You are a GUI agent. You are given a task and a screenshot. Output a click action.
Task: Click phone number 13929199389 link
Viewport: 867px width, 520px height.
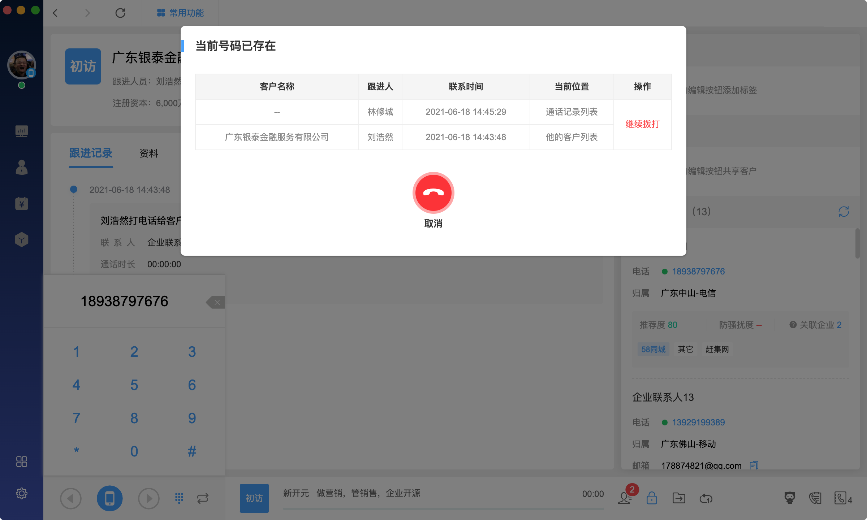click(x=698, y=422)
